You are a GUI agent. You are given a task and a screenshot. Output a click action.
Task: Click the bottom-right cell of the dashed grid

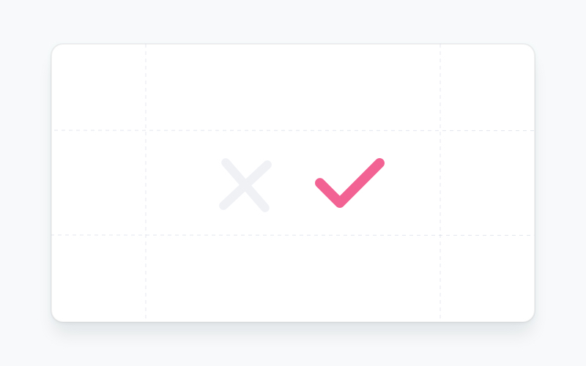487,278
